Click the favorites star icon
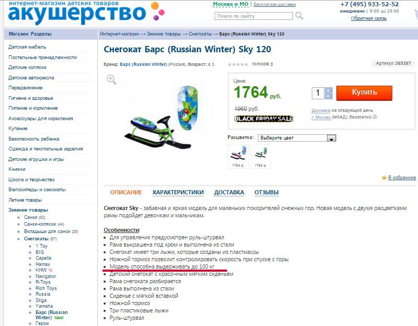This screenshot has height=326, width=418. (x=384, y=178)
